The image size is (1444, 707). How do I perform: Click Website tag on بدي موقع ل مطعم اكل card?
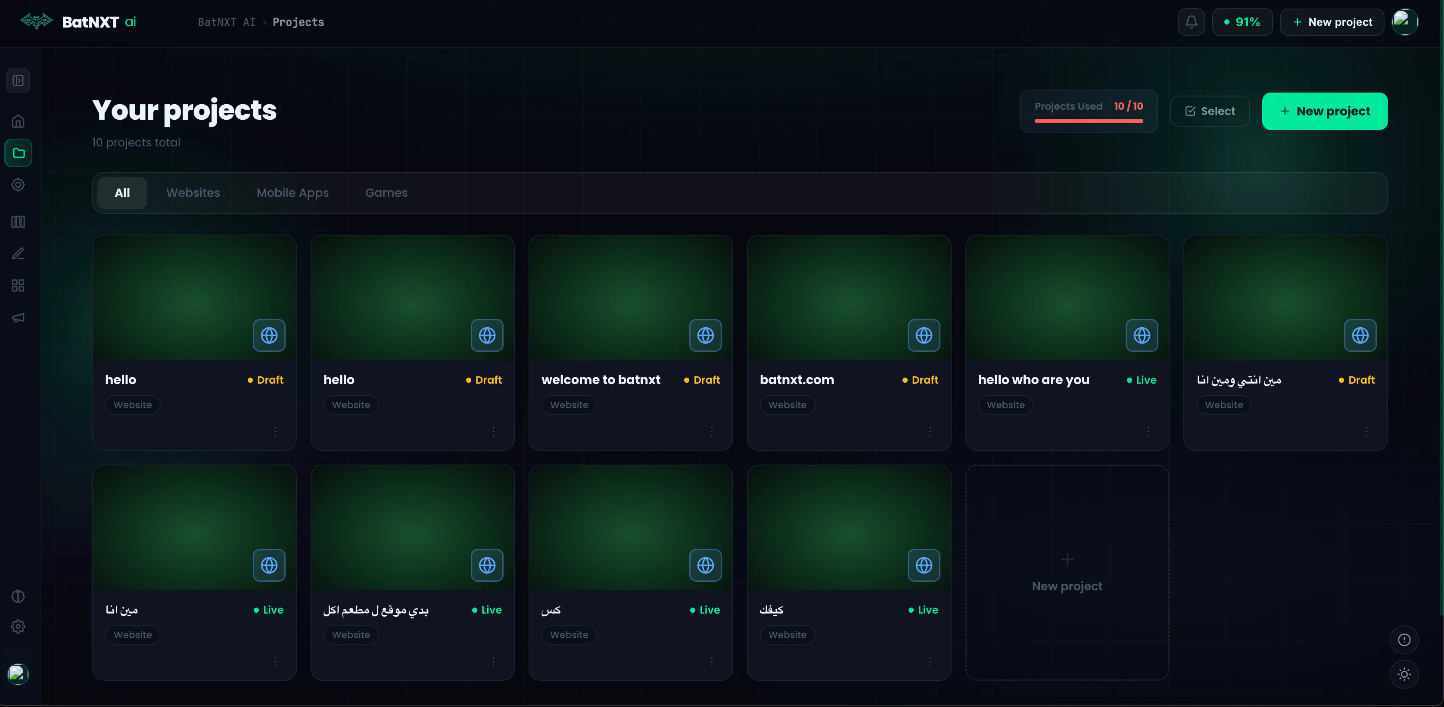pos(351,635)
